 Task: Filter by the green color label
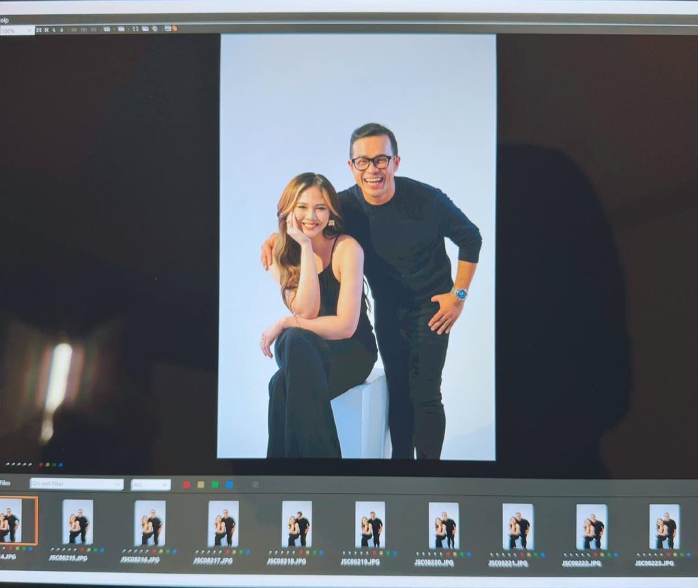click(215, 484)
